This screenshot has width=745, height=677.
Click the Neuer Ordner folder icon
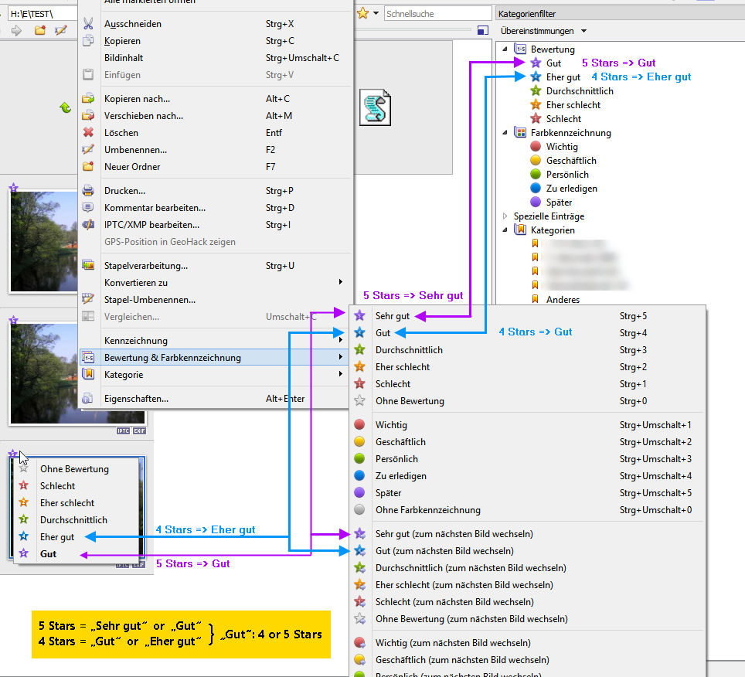88,167
